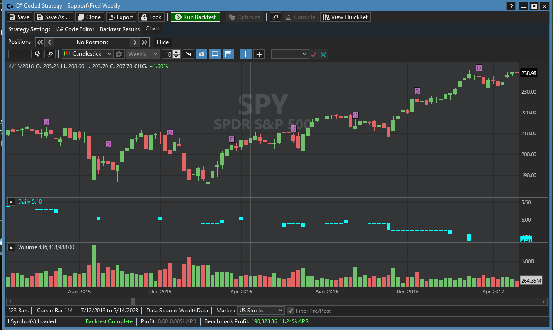
Task: Click the D marker near Aug-2016 at 220
Action: coord(356,115)
